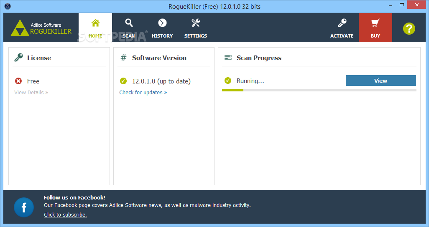This screenshot has height=227, width=429.
Task: Click the Adlice RogueKiller triangle logo
Action: pyautogui.click(x=20, y=28)
